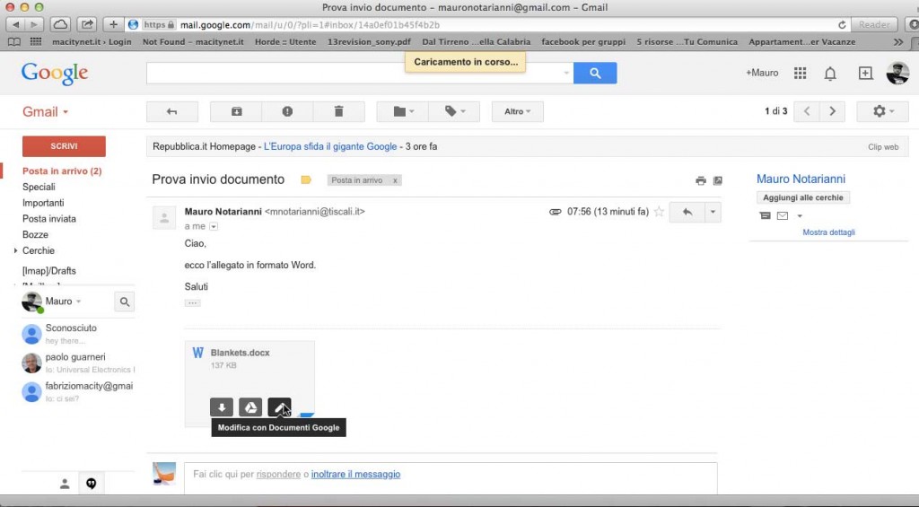Open Bozze drafts folder
The width and height of the screenshot is (919, 507).
coord(35,234)
